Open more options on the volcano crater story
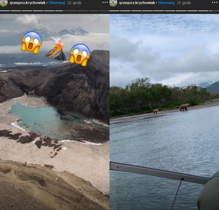This screenshot has height=210, width=219. tap(105, 3)
